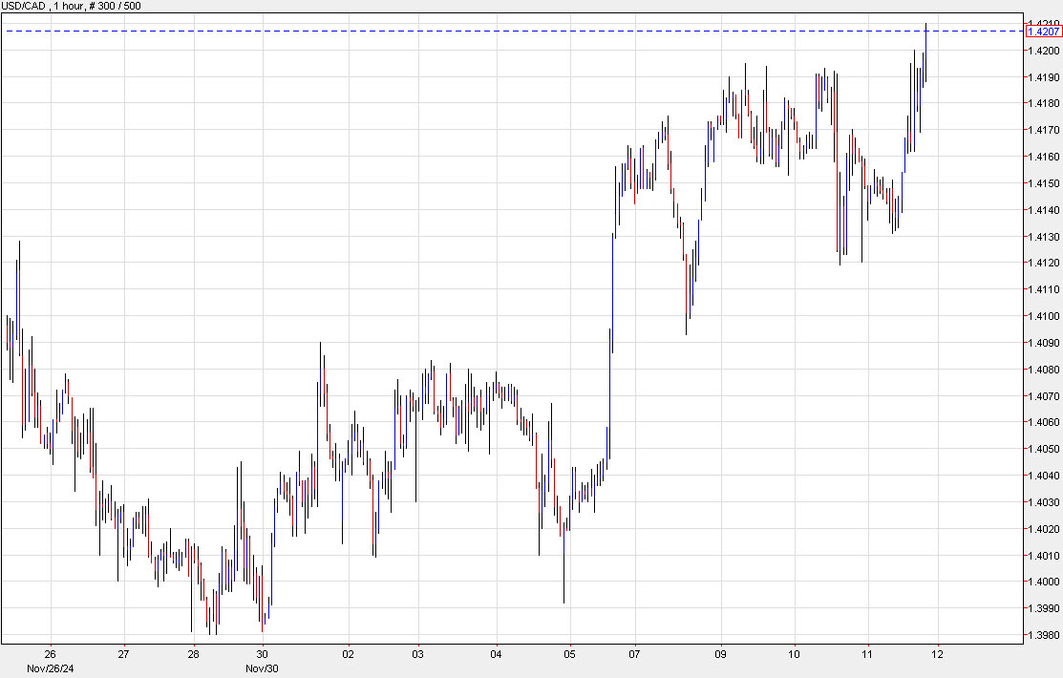Click the "# 300 / 500" bar counter
Screen dimensions: 1063x678
113,7
